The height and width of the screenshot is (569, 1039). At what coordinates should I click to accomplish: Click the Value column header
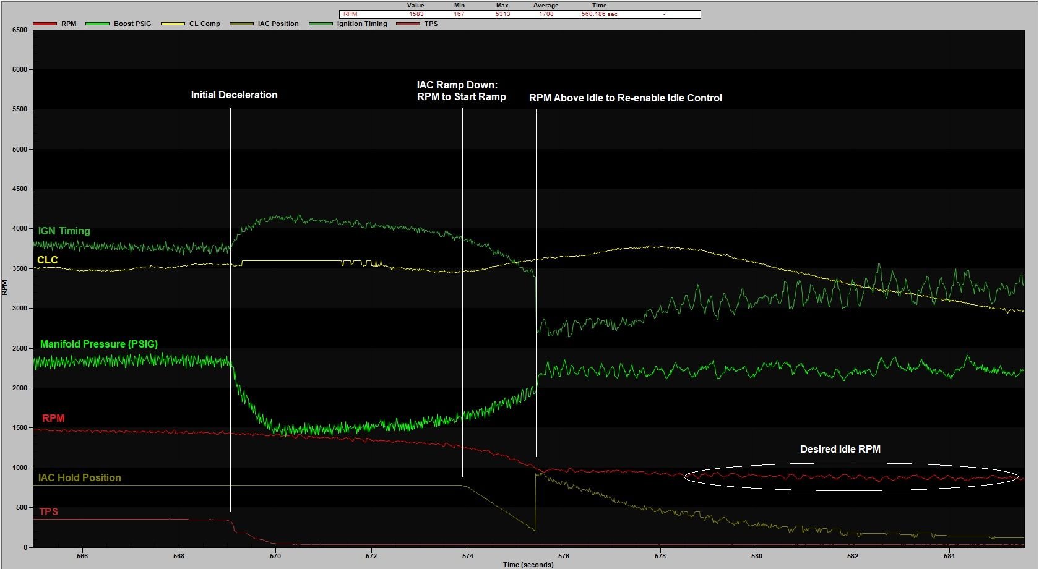pos(415,5)
